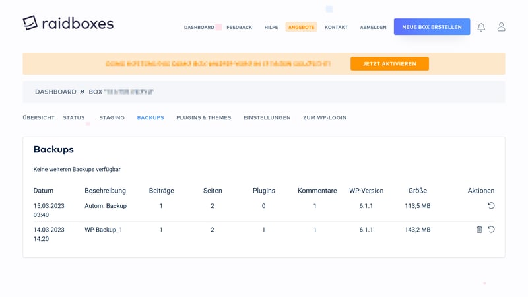Switch to the Status tab
This screenshot has width=528, height=297.
pos(74,118)
